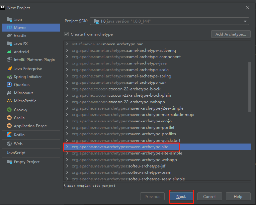The image size is (256, 205).
Task: Expand camel-archetype-activemq node
Action: pos(67,50)
